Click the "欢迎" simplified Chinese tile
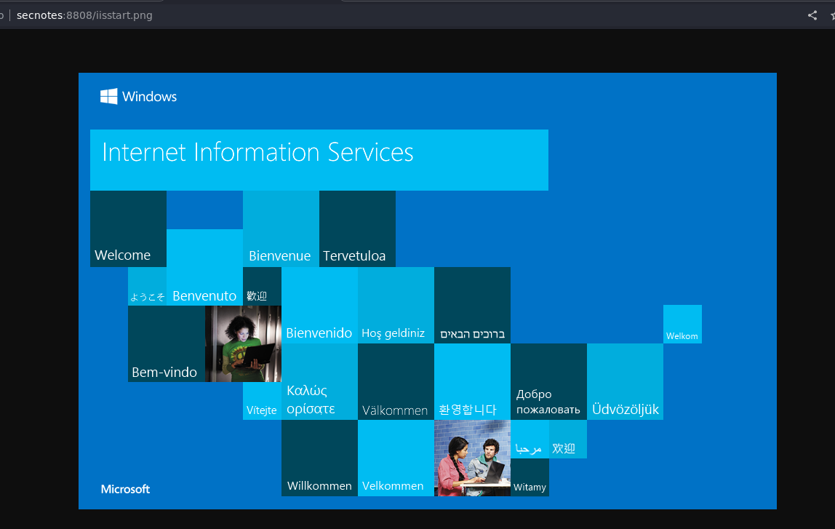This screenshot has height=529, width=835. 567,439
